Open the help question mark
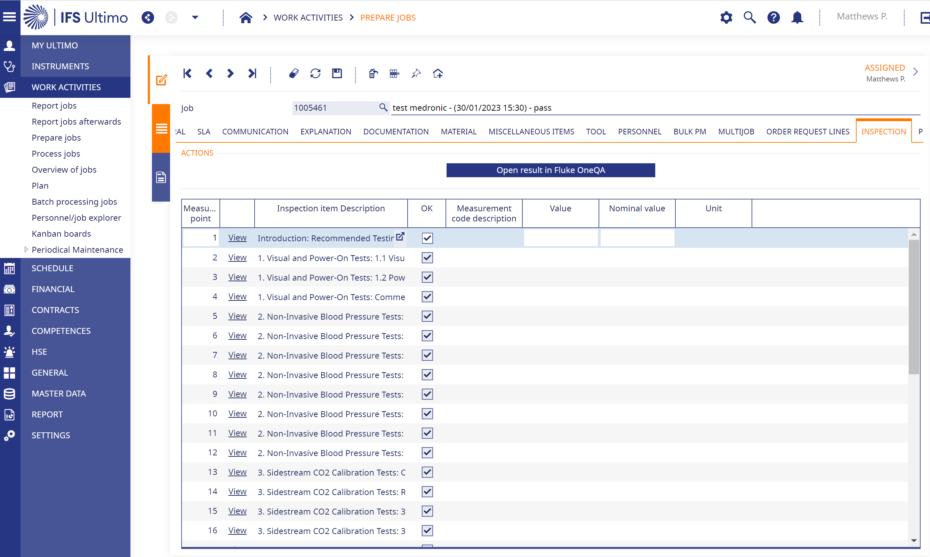This screenshot has width=930, height=557. [773, 17]
